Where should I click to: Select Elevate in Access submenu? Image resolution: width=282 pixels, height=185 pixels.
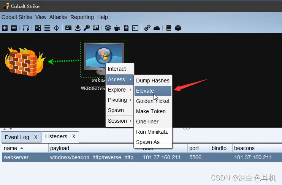pyautogui.click(x=153, y=91)
